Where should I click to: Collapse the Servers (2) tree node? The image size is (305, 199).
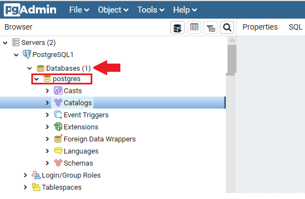click(x=5, y=43)
